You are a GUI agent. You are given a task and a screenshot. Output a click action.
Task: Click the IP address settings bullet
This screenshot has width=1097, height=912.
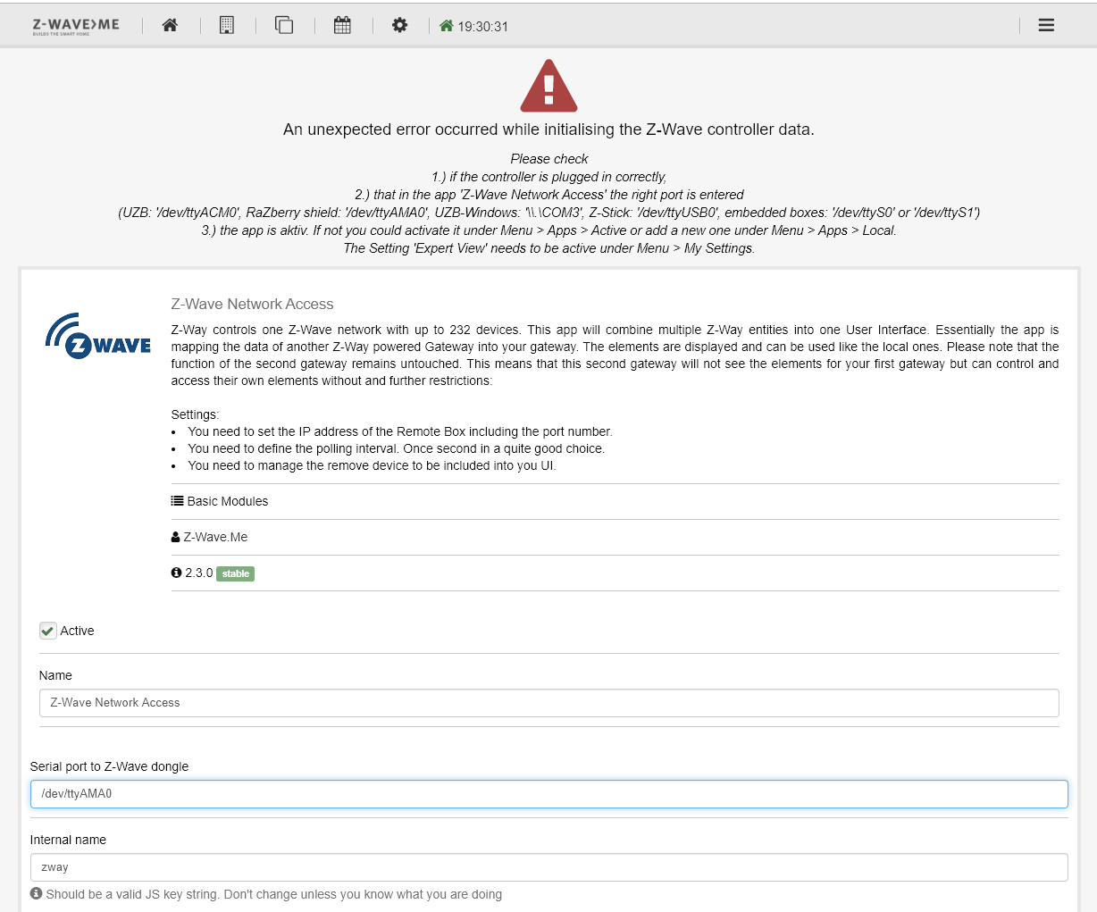click(400, 431)
